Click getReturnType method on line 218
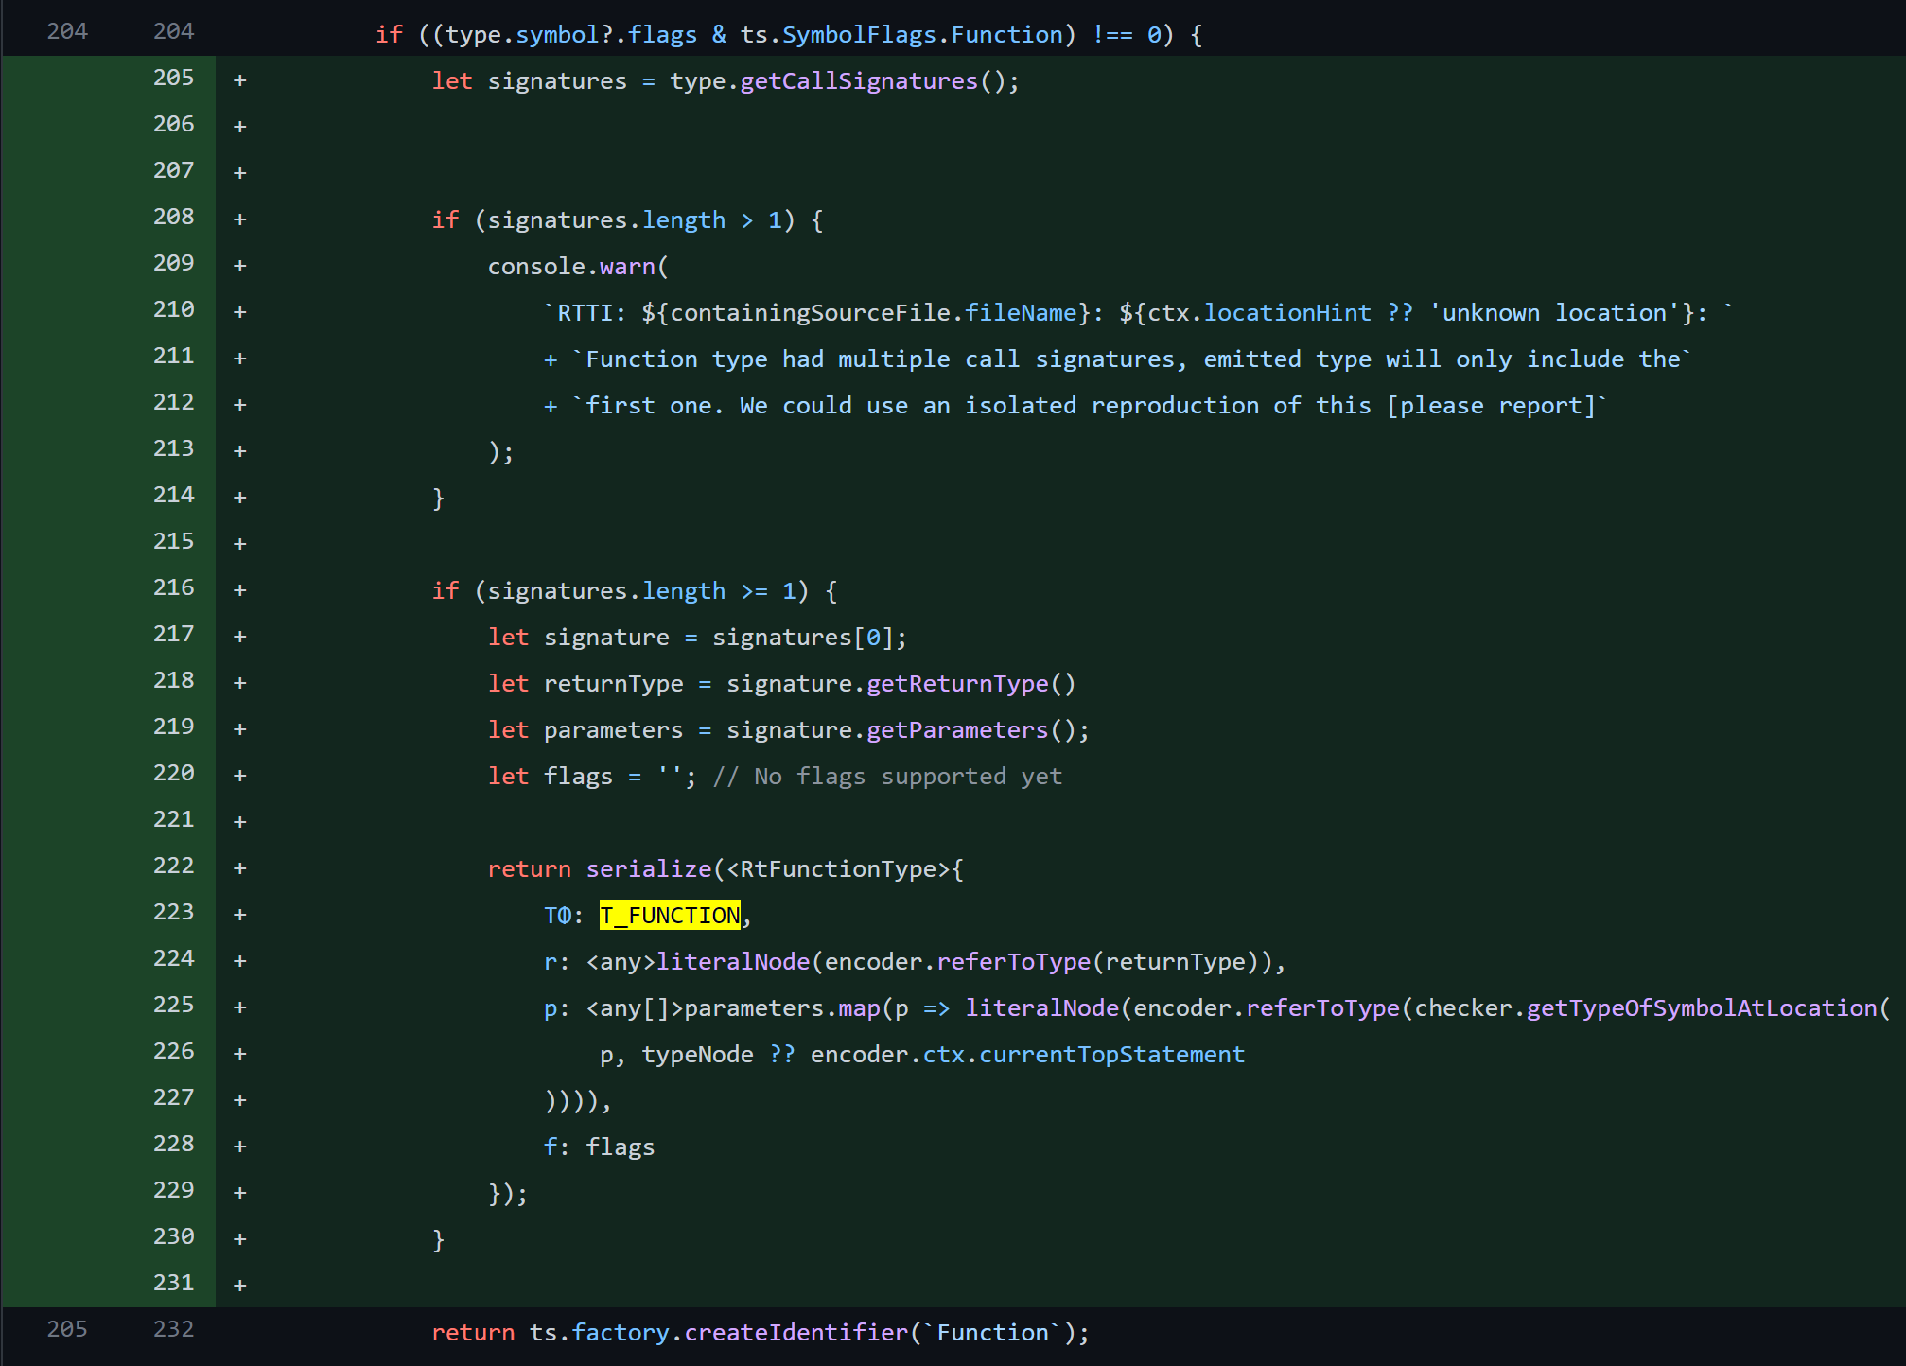 pyautogui.click(x=957, y=684)
